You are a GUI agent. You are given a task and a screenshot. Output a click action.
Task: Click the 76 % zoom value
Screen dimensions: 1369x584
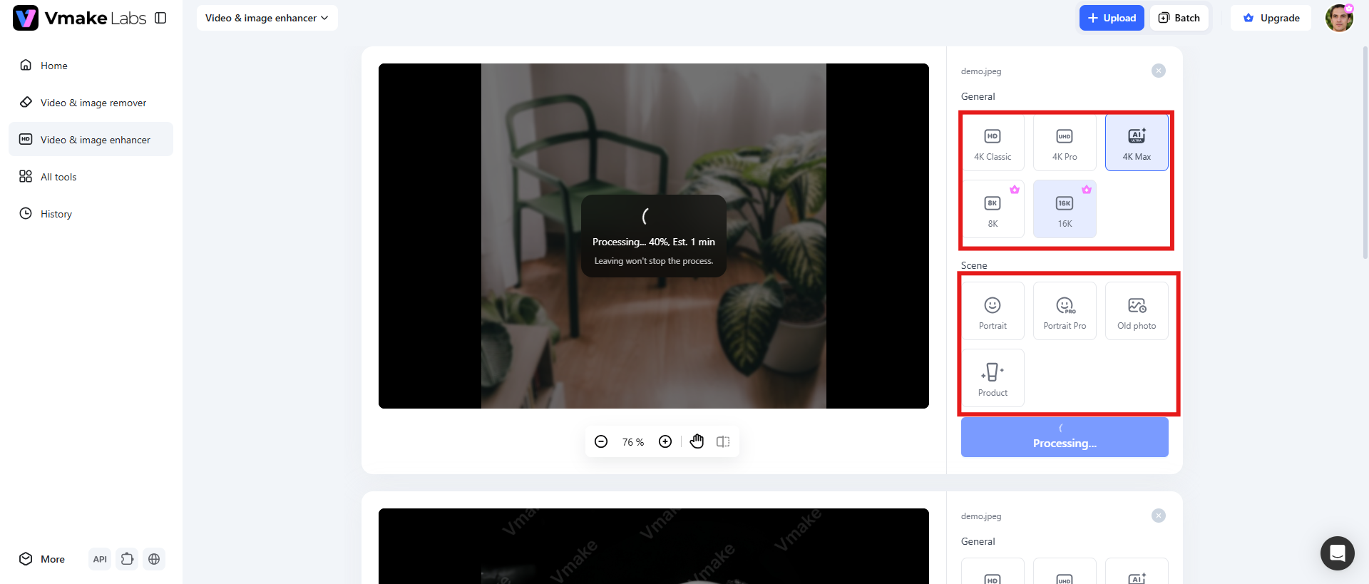(633, 442)
